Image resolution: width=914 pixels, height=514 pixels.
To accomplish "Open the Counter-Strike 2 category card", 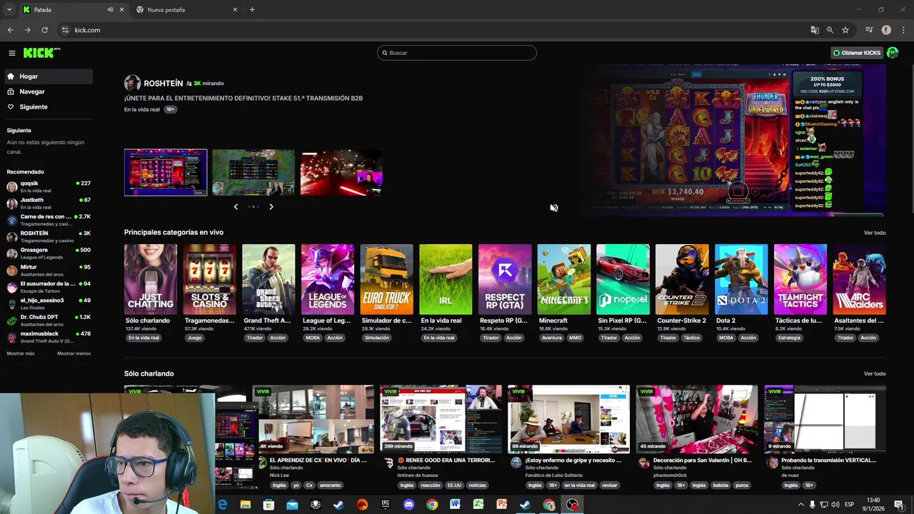I will [682, 279].
